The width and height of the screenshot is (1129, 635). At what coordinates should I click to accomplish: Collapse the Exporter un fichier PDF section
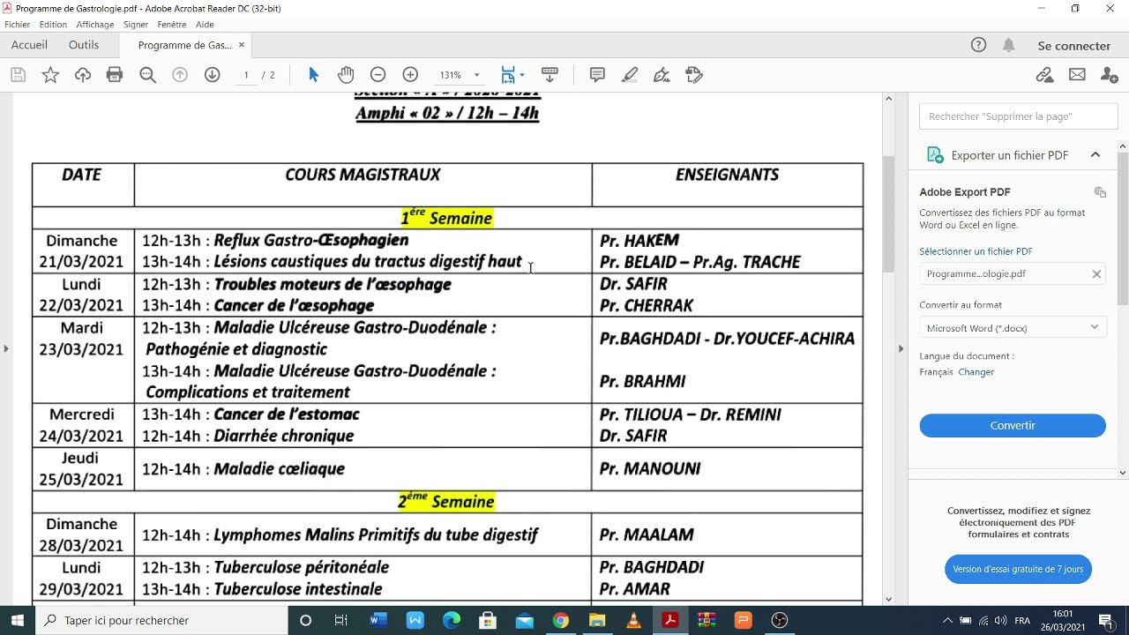pyautogui.click(x=1095, y=155)
